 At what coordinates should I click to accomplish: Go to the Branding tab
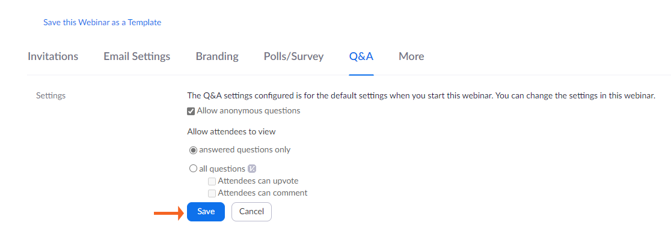(x=217, y=56)
